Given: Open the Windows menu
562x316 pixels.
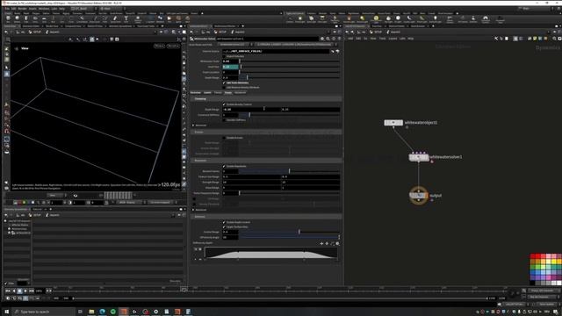Looking at the screenshot, I should click(x=44, y=9).
